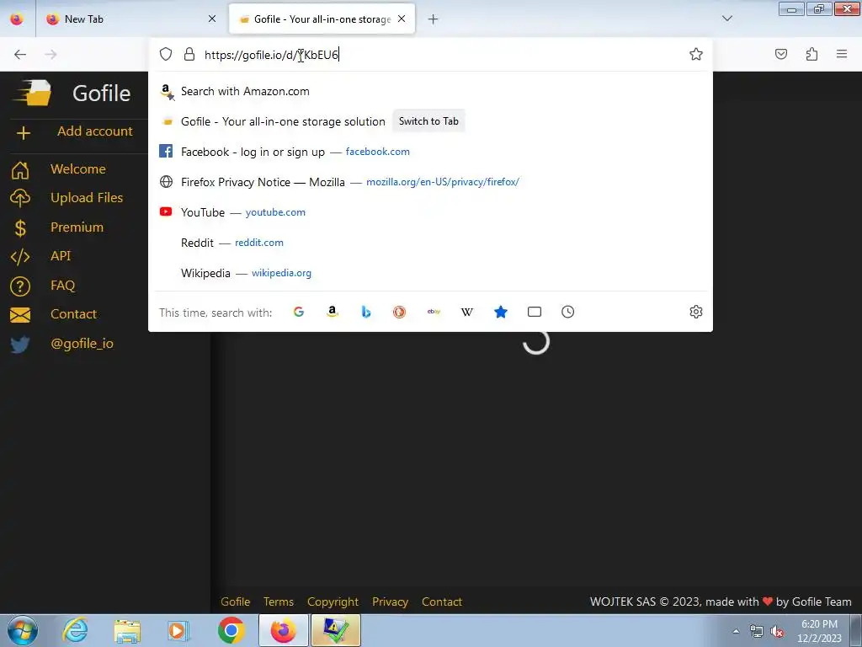
Task: Open the Extensions puzzle icon
Action: [811, 54]
